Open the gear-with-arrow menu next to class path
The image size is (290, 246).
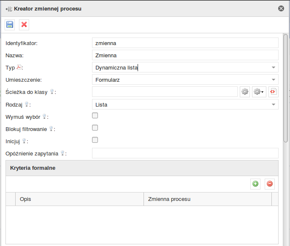pyautogui.click(x=259, y=92)
